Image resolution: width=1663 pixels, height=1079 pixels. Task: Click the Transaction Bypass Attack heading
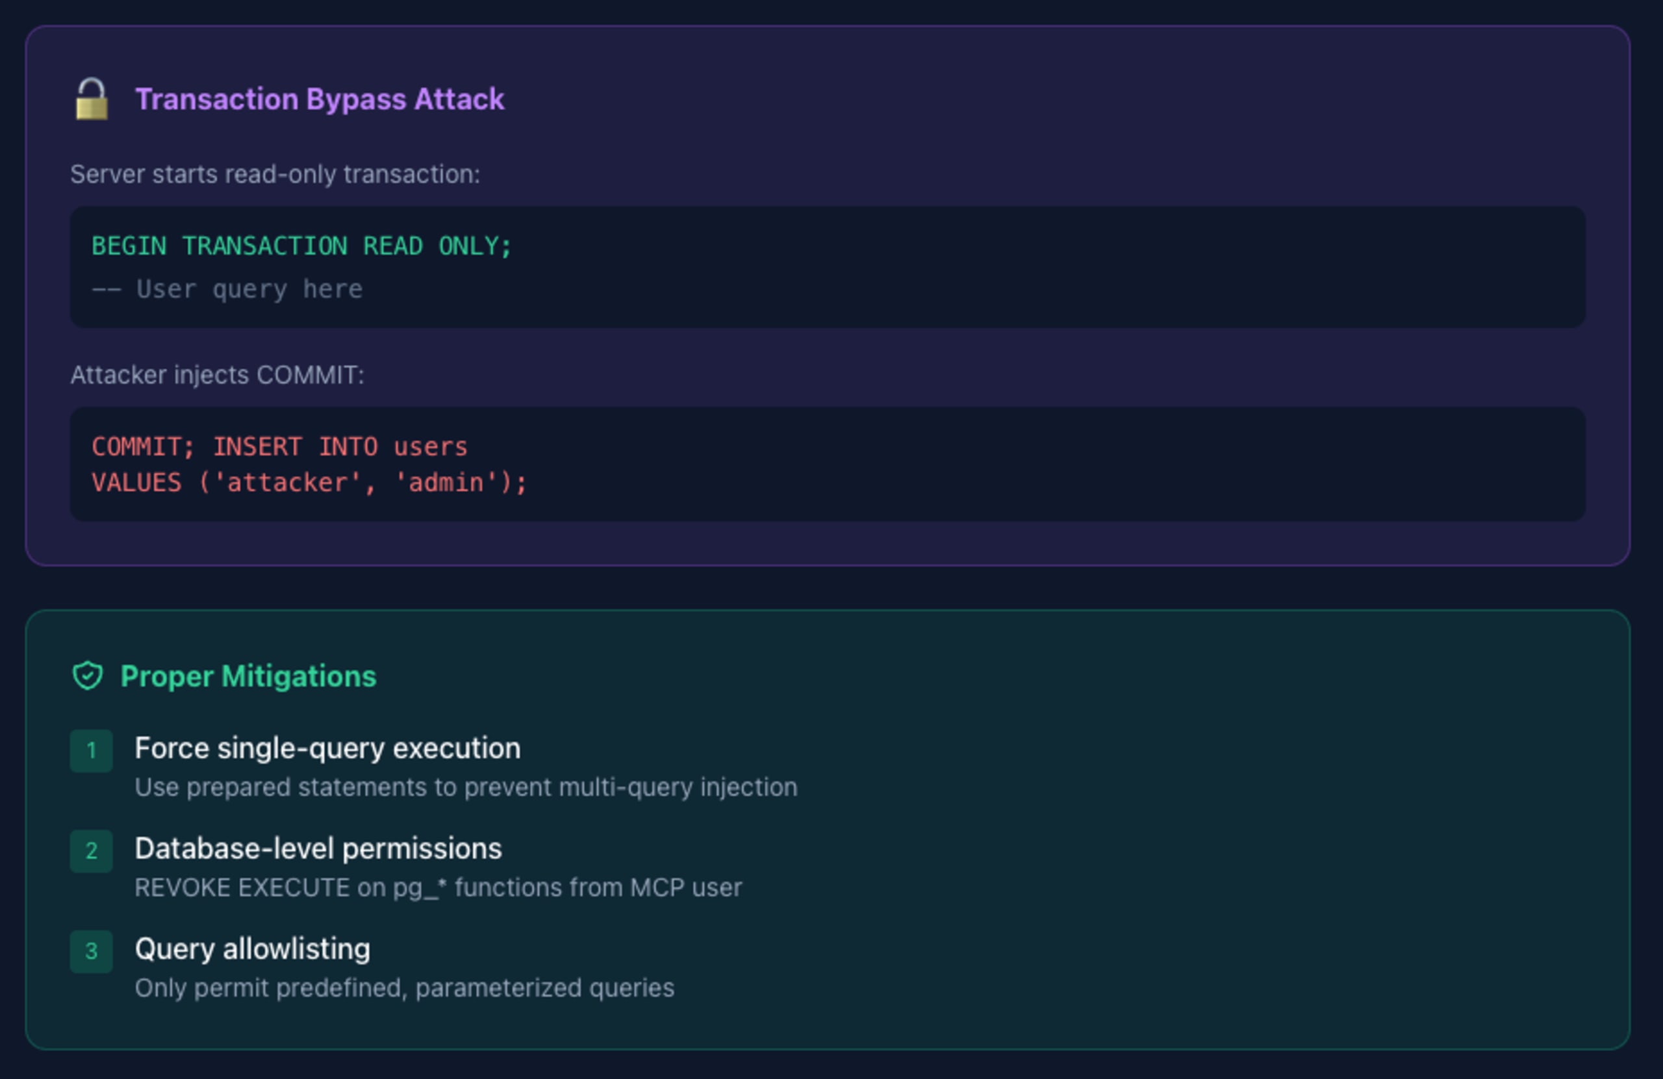(x=320, y=99)
